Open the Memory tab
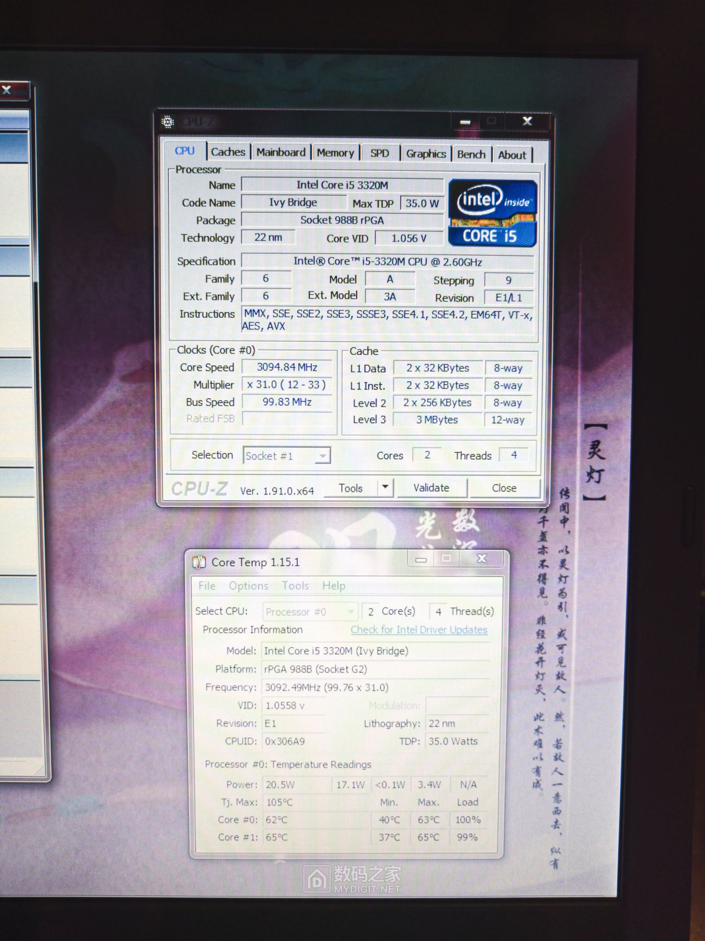The image size is (705, 941). coord(335,153)
